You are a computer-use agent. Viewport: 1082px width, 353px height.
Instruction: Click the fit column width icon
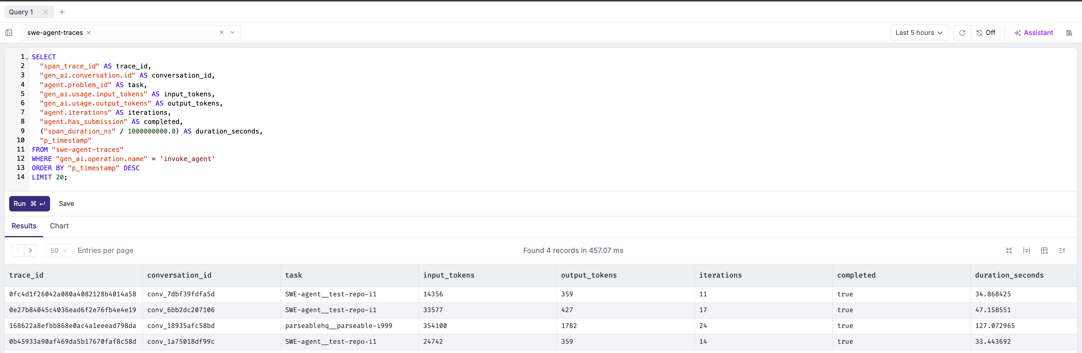tap(1026, 250)
